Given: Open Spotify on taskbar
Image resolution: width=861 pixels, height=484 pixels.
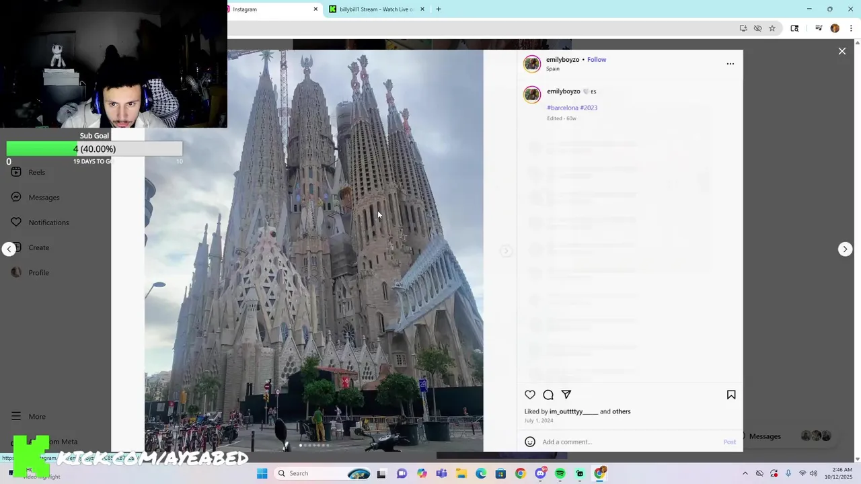Looking at the screenshot, I should [560, 473].
